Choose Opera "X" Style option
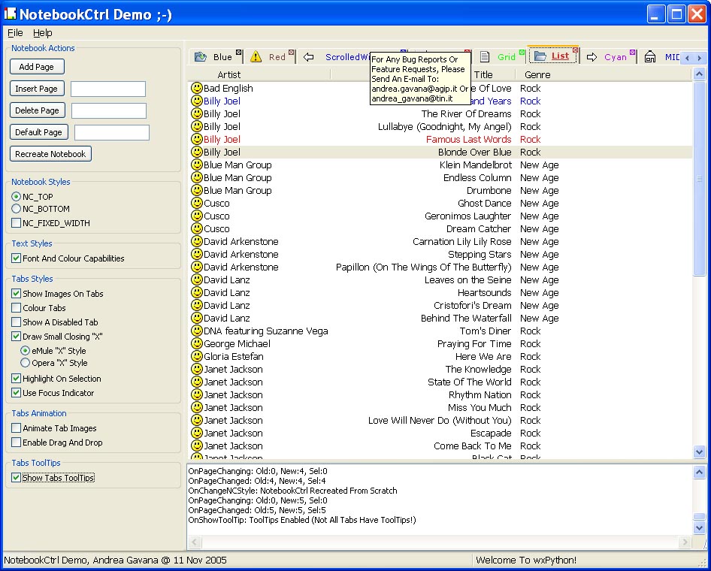Image resolution: width=711 pixels, height=571 pixels. 26,363
